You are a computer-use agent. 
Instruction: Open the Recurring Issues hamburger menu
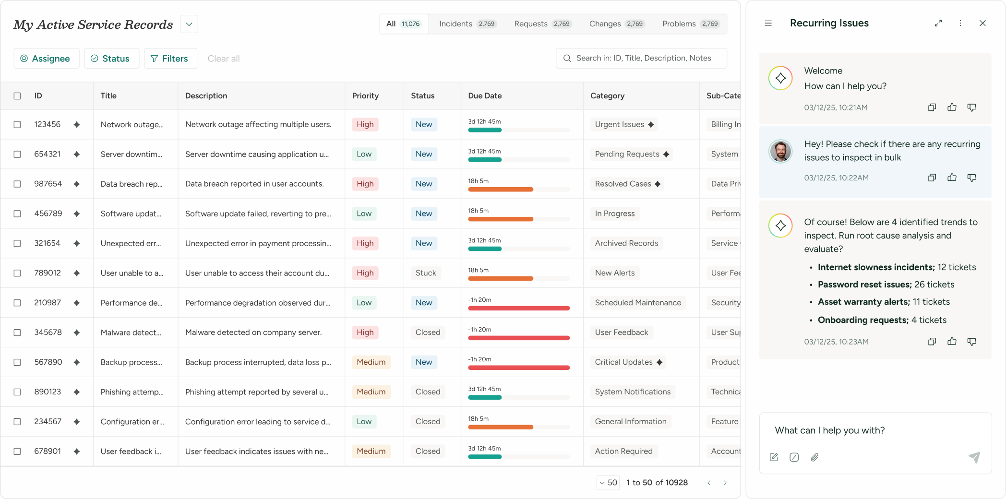(768, 23)
